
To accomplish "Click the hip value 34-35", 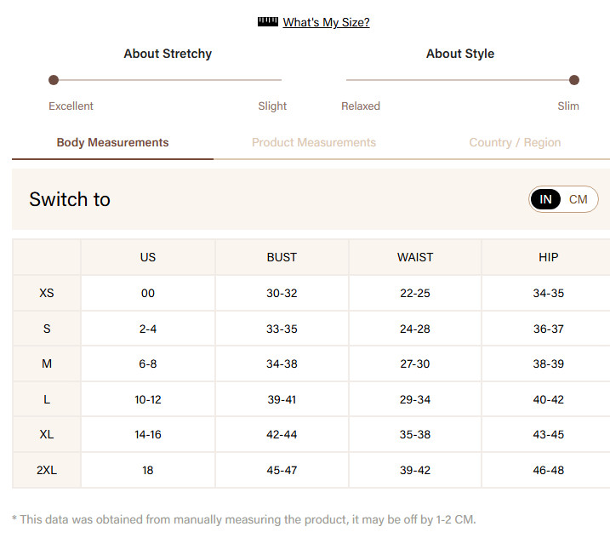I will 549,293.
